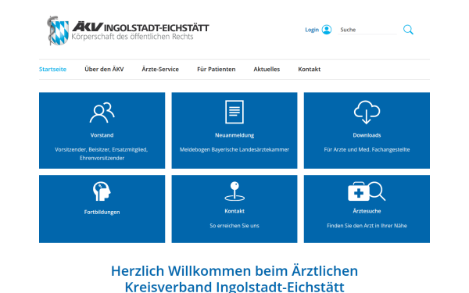The image size is (469, 293).
Task: Click the 'Herzlich Willkommen' heading
Action: click(234, 279)
